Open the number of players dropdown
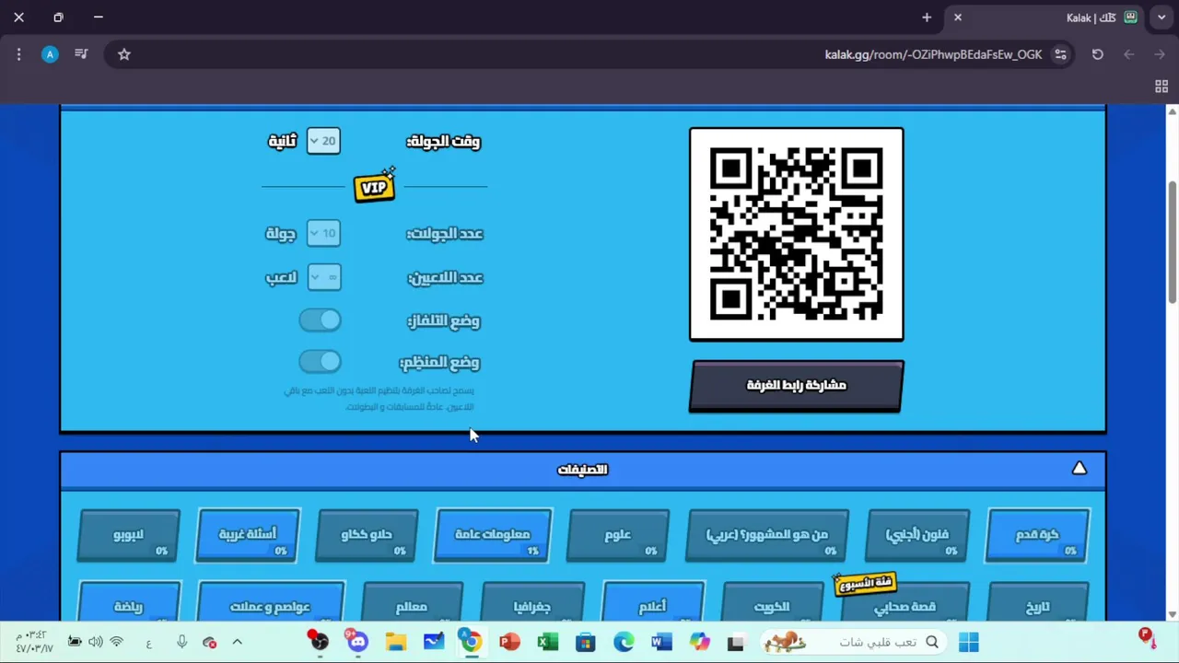The height and width of the screenshot is (663, 1179). coord(323,276)
